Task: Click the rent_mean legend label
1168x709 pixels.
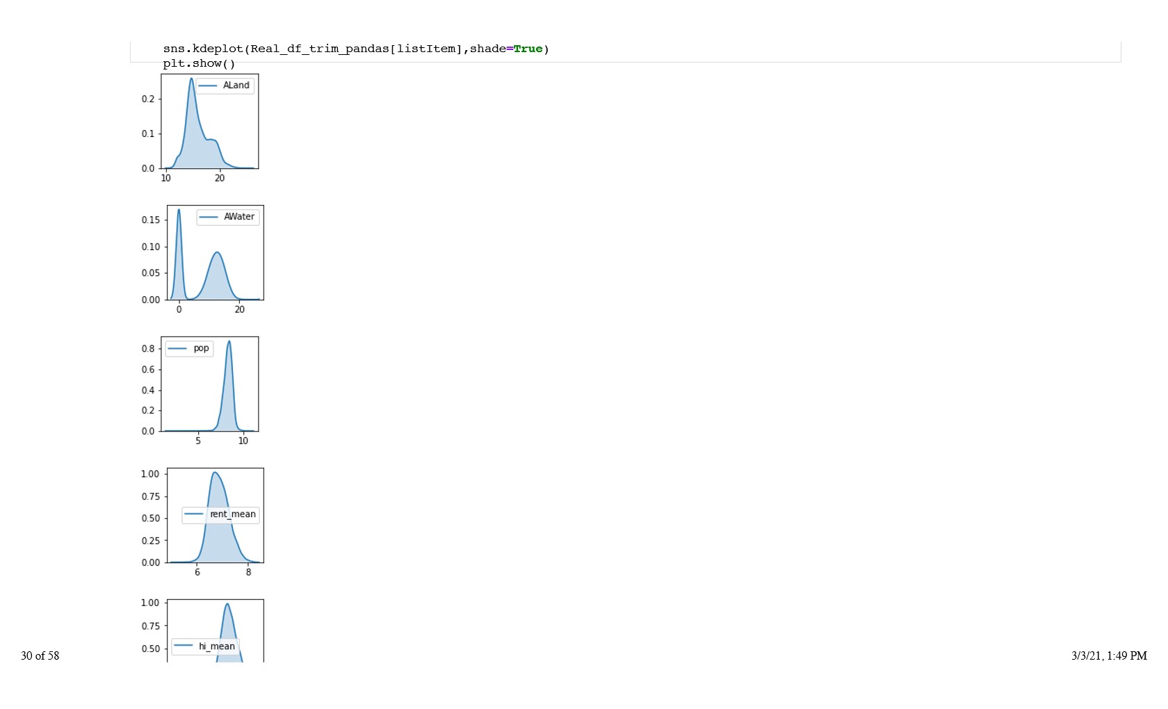Action: [x=233, y=514]
